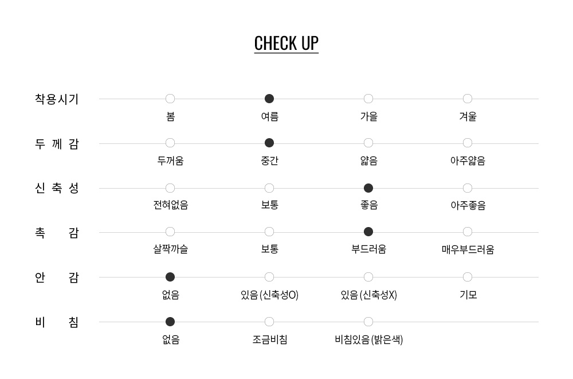Select the filled 좋음 stretch dot
Screen dimensions: 573x379
click(368, 188)
